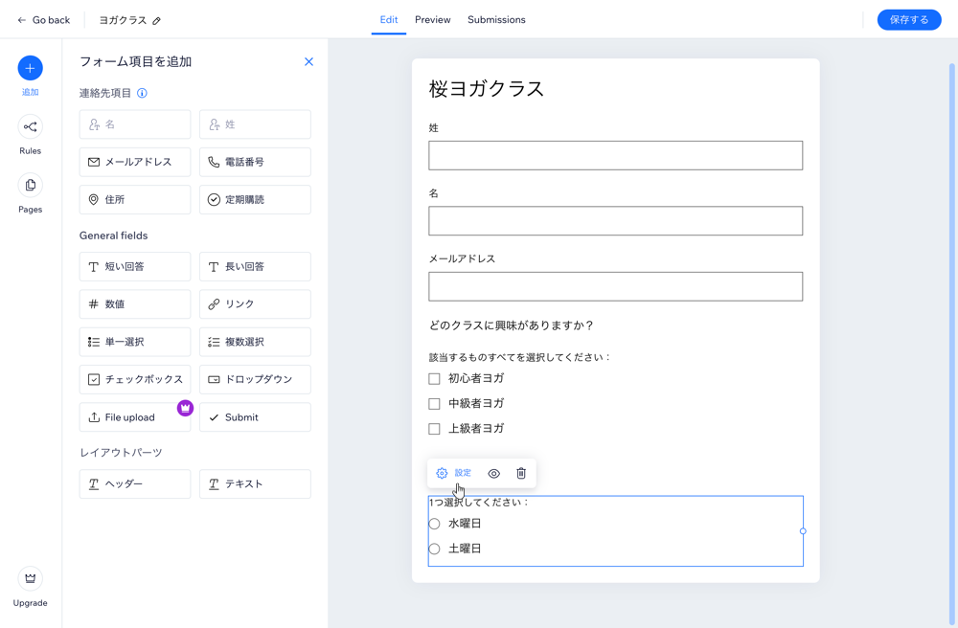Open field 設定 gear settings
Viewport: 958px width, 628px height.
click(454, 473)
